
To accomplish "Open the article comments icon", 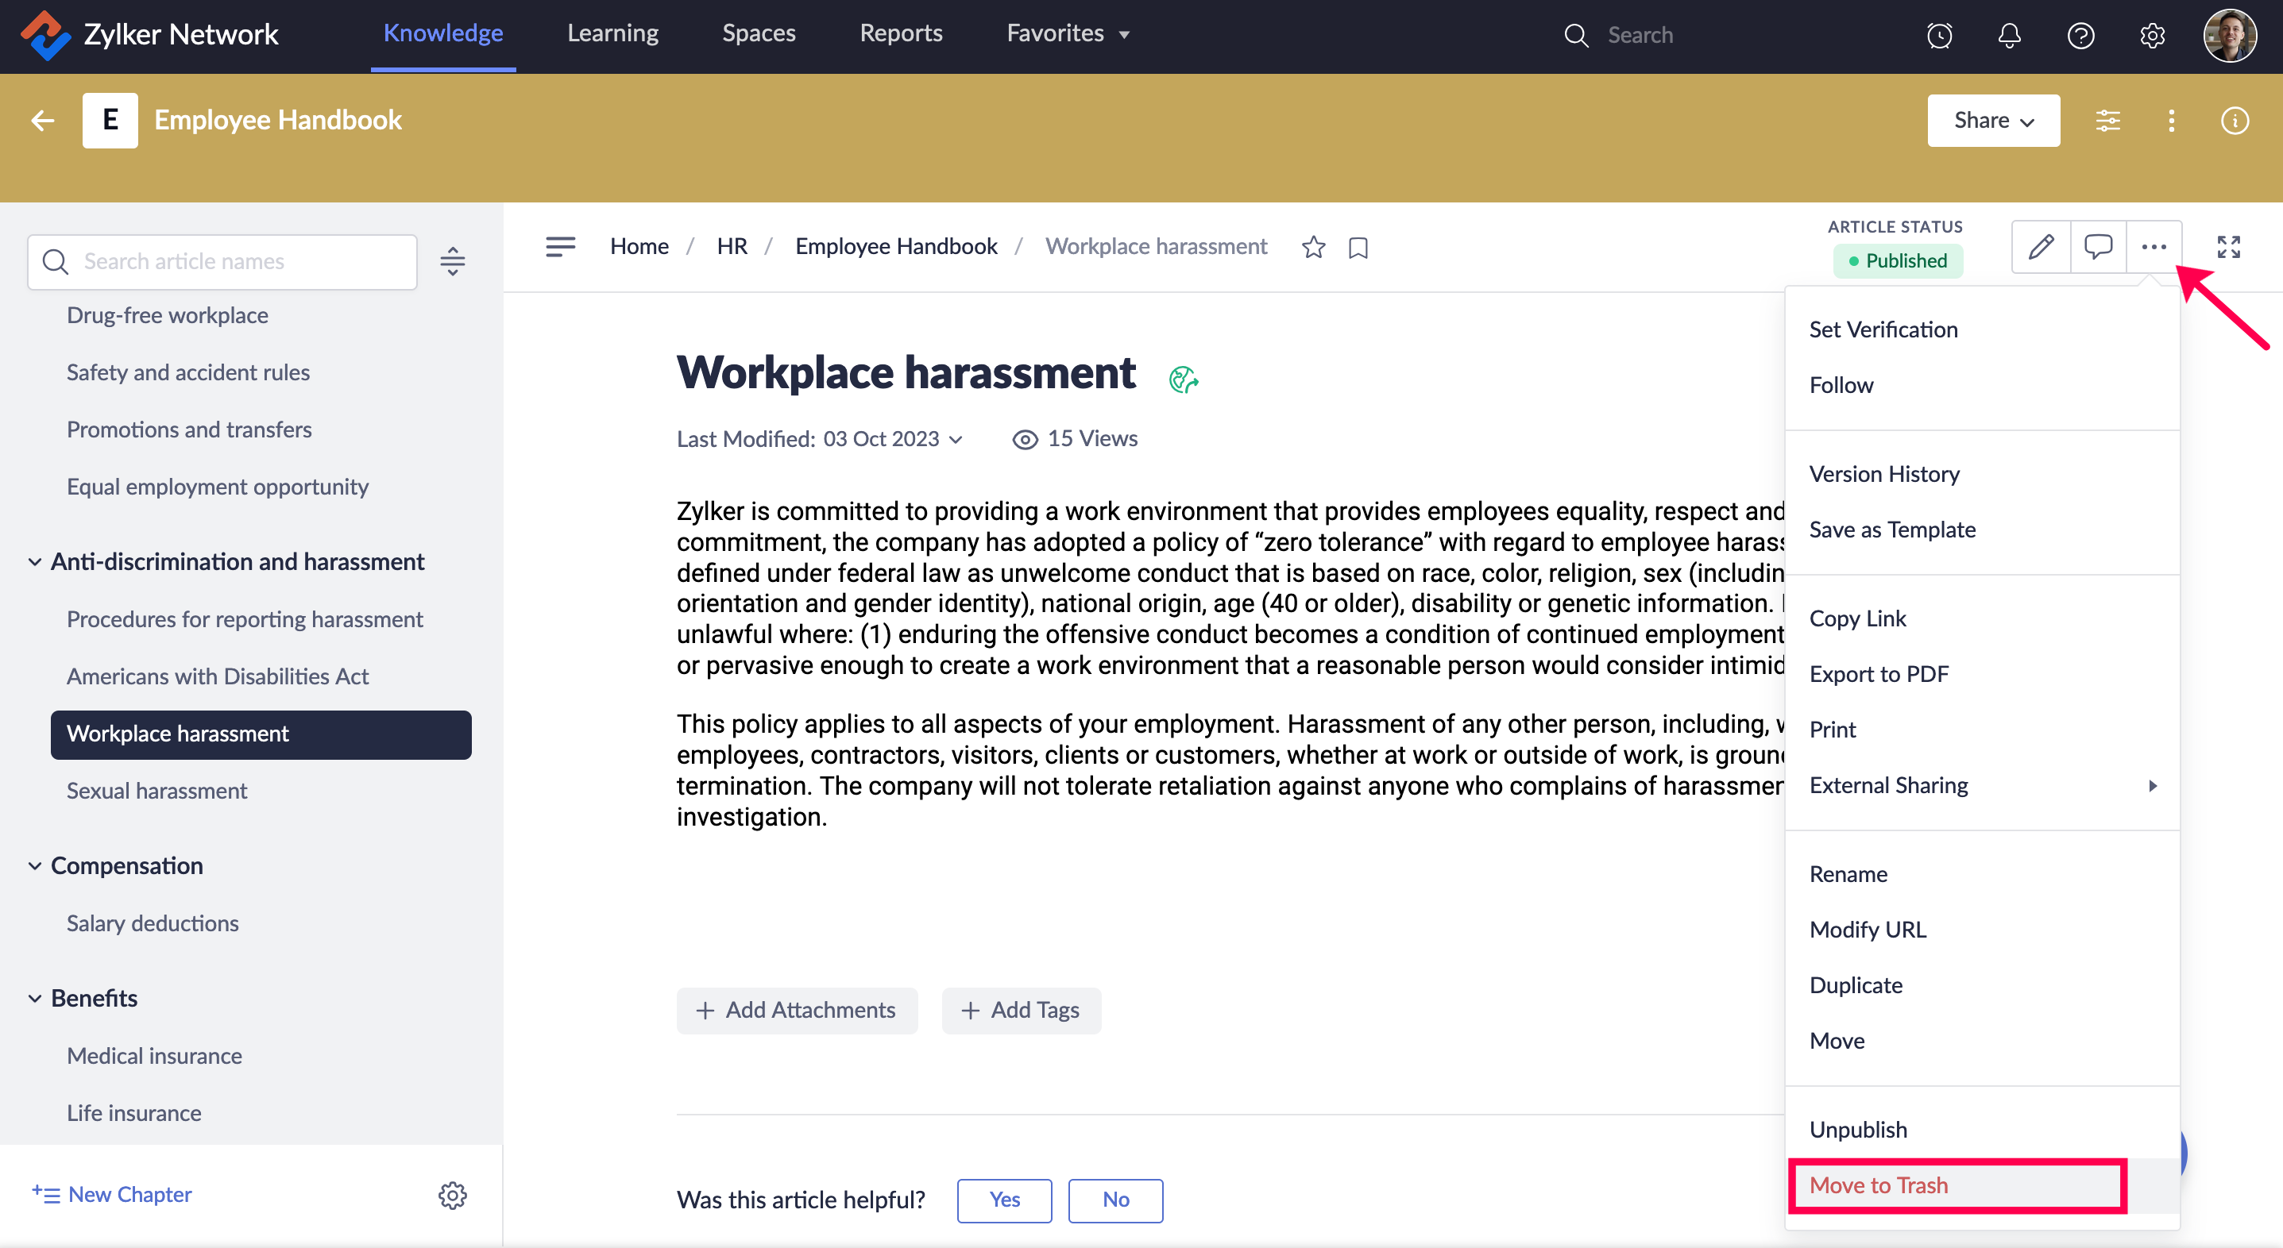I will (x=2097, y=246).
